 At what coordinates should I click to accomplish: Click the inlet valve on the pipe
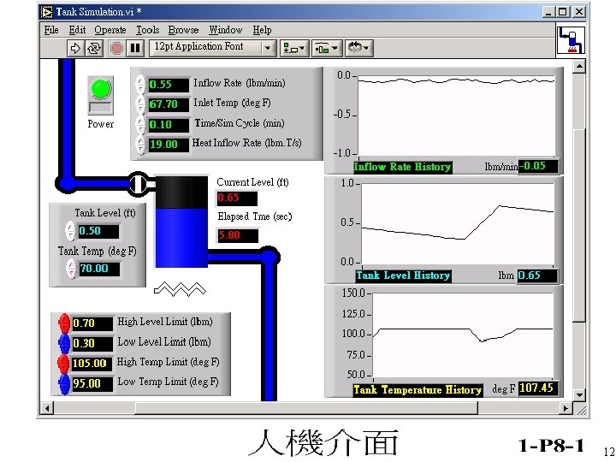pyautogui.click(x=139, y=183)
